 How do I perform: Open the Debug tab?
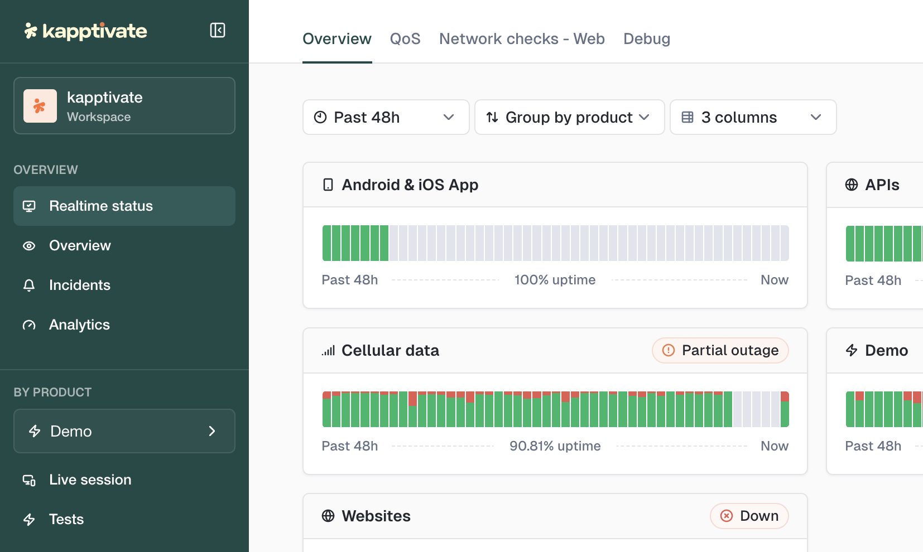coord(647,39)
